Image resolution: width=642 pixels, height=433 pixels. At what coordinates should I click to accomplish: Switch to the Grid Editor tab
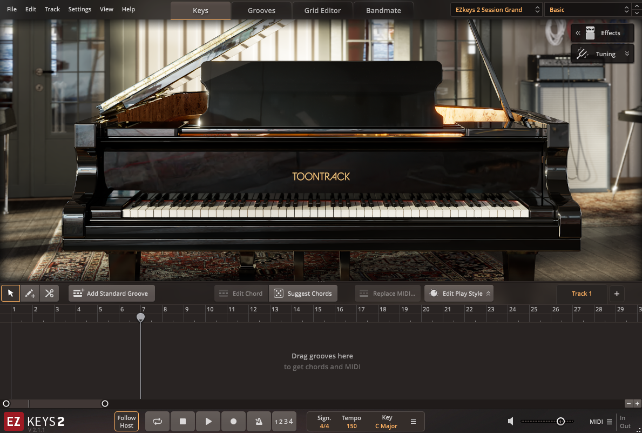(x=322, y=10)
